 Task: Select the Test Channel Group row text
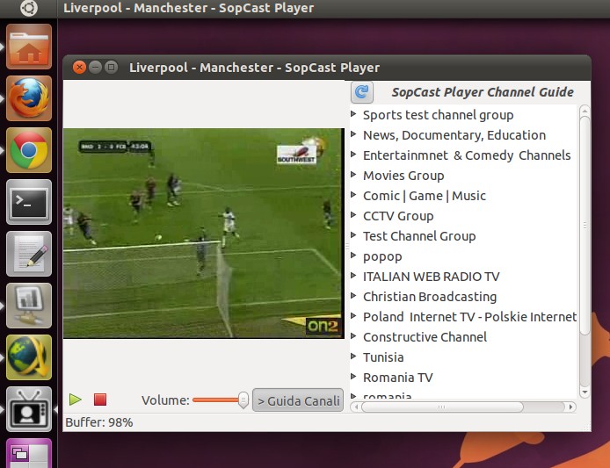[x=419, y=236]
